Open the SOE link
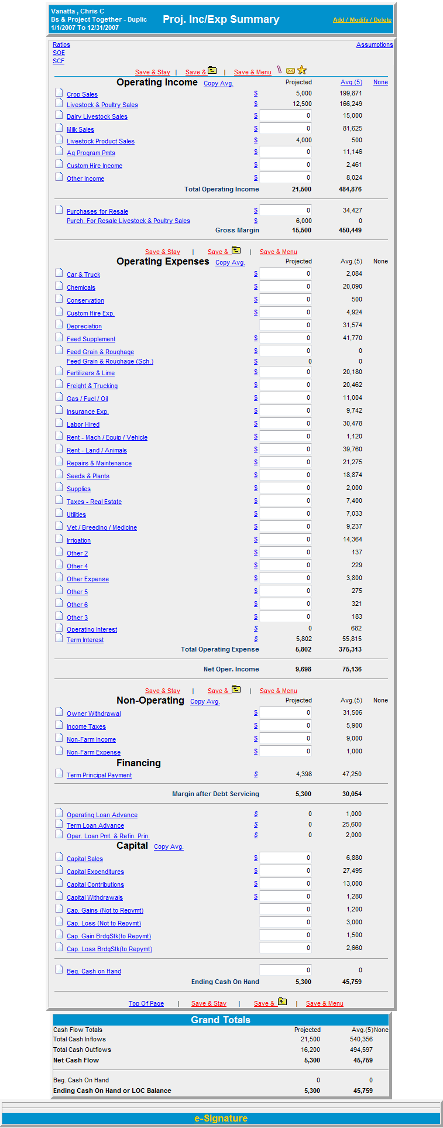 tap(59, 53)
